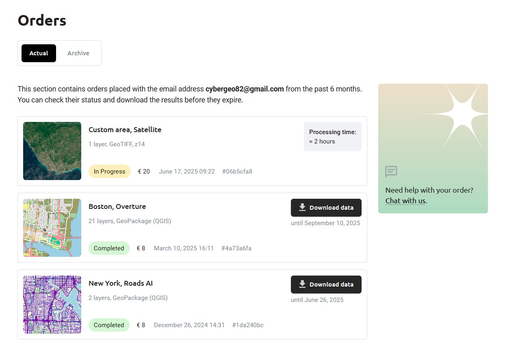
Task: Switch to the Archive tab
Action: pos(78,53)
